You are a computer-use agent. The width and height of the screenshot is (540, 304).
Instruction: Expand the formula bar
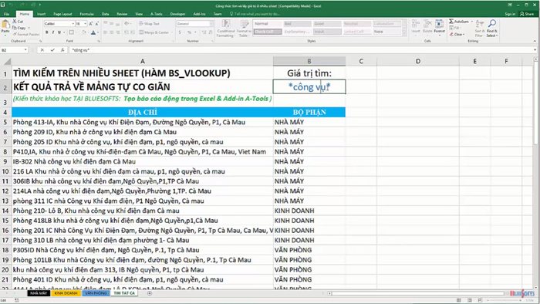(x=535, y=50)
